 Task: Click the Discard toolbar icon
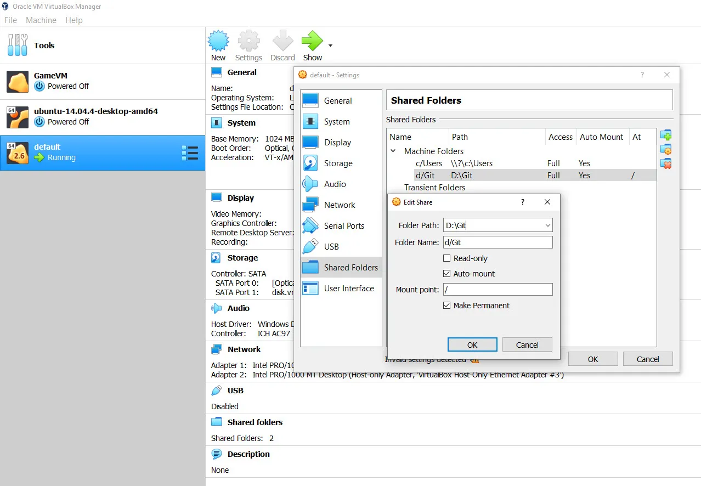283,41
